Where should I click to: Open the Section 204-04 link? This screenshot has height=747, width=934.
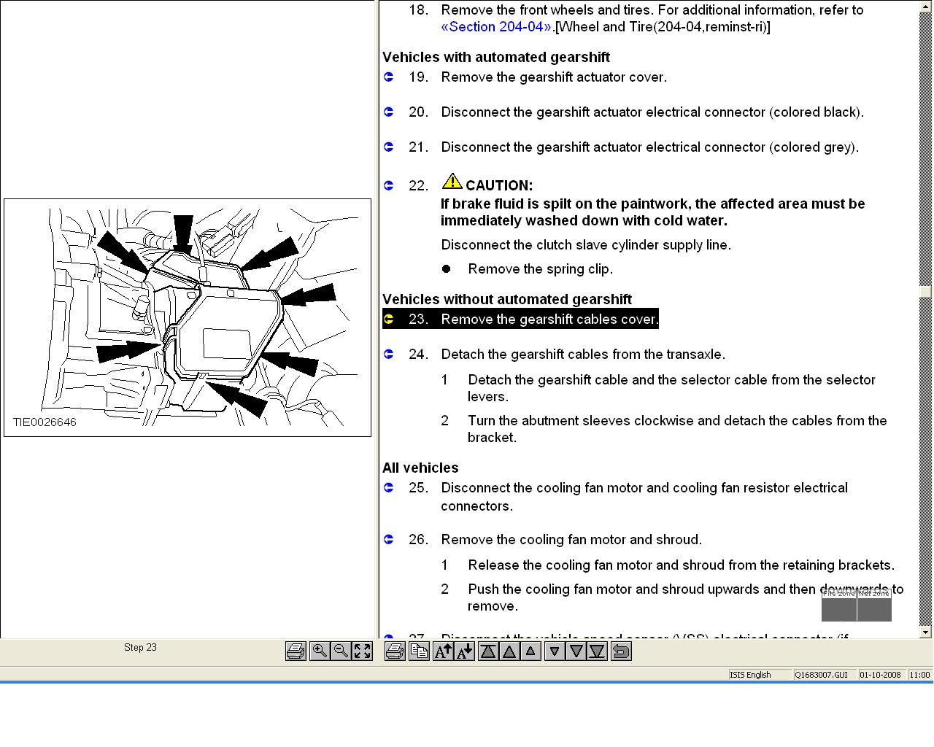(496, 27)
